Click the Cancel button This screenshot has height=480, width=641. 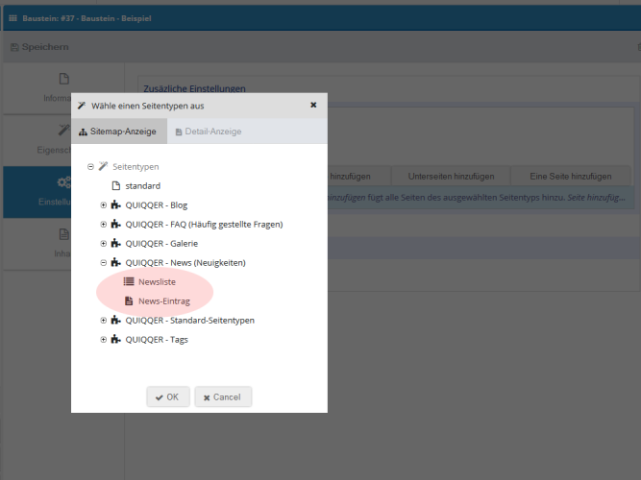[223, 396]
